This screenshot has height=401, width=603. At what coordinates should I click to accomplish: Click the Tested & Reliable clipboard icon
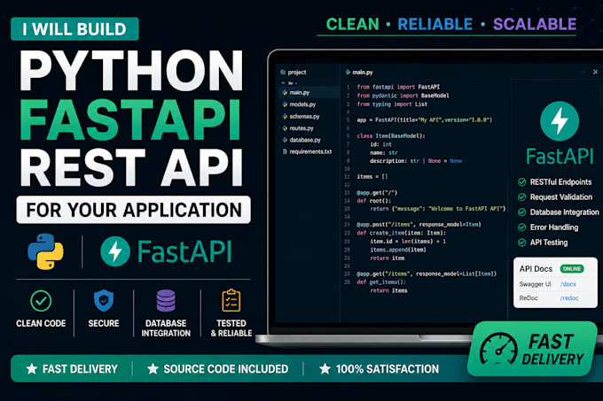pyautogui.click(x=231, y=300)
